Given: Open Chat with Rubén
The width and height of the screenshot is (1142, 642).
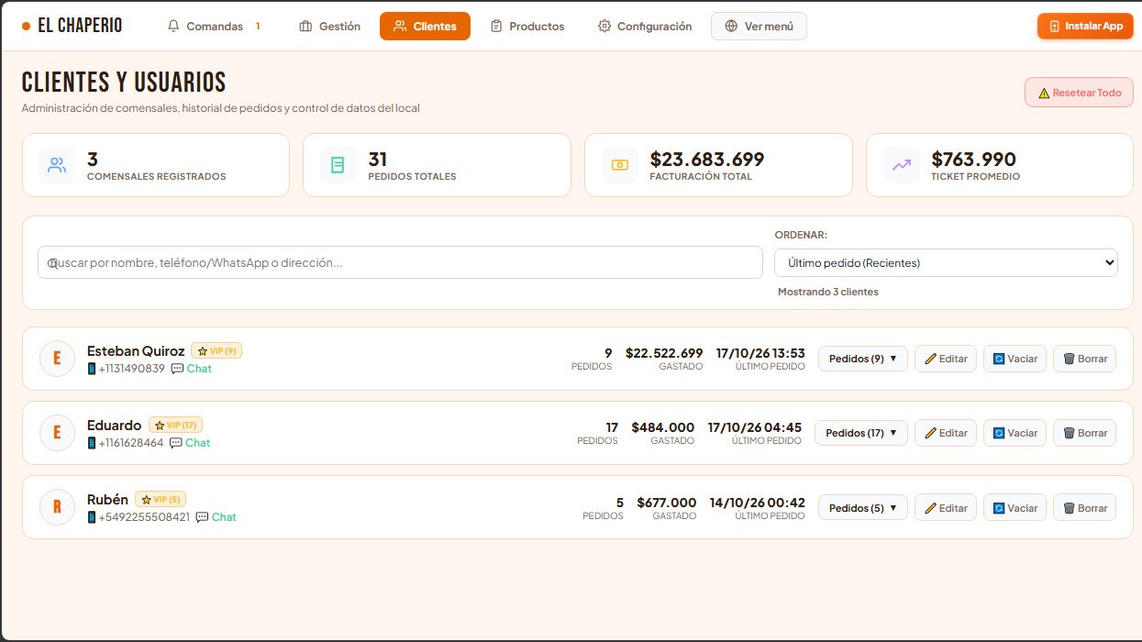Looking at the screenshot, I should [216, 517].
